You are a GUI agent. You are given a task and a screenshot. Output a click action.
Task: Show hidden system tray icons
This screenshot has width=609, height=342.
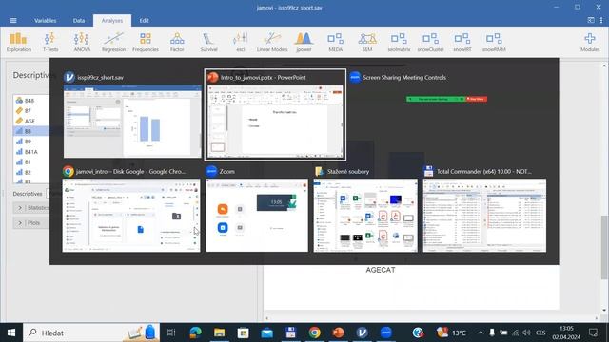[481, 332]
